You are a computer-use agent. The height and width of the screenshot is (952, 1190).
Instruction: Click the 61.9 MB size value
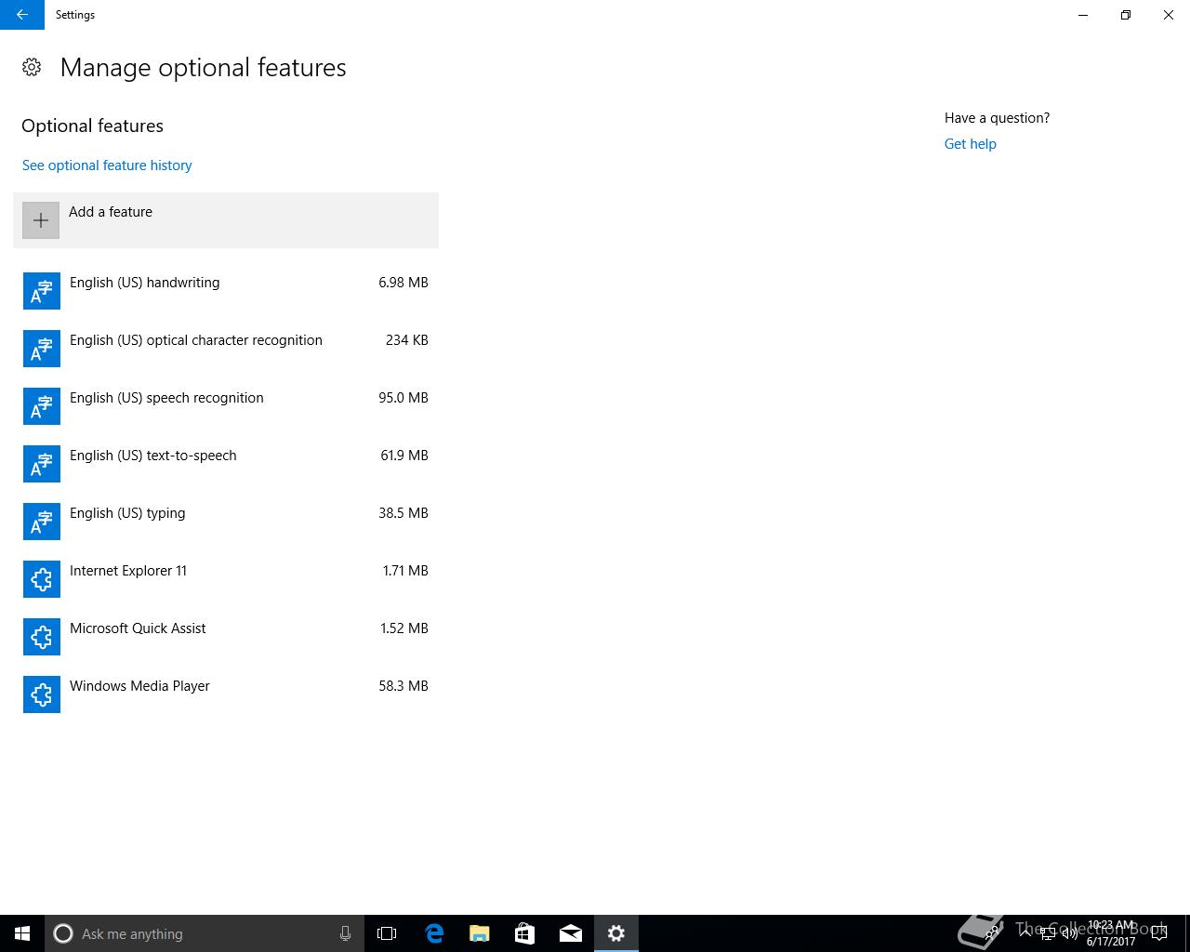click(404, 456)
